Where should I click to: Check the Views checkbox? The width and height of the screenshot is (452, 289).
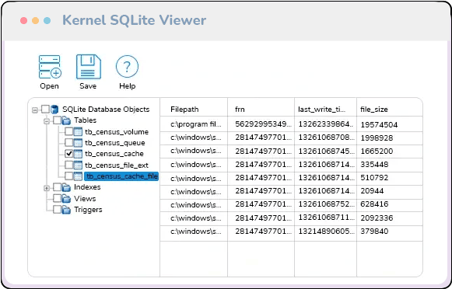[x=57, y=198]
